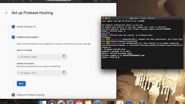Open Terminal icon in the Dock
Viewport: 185px width, 104px height.
(x=110, y=102)
